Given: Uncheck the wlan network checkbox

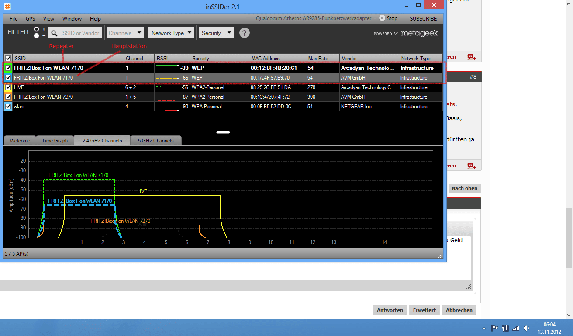Looking at the screenshot, I should (8, 107).
